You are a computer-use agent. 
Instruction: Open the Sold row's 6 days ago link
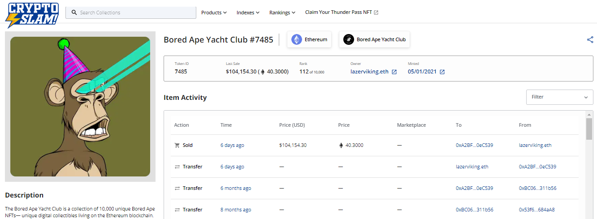[x=232, y=145]
